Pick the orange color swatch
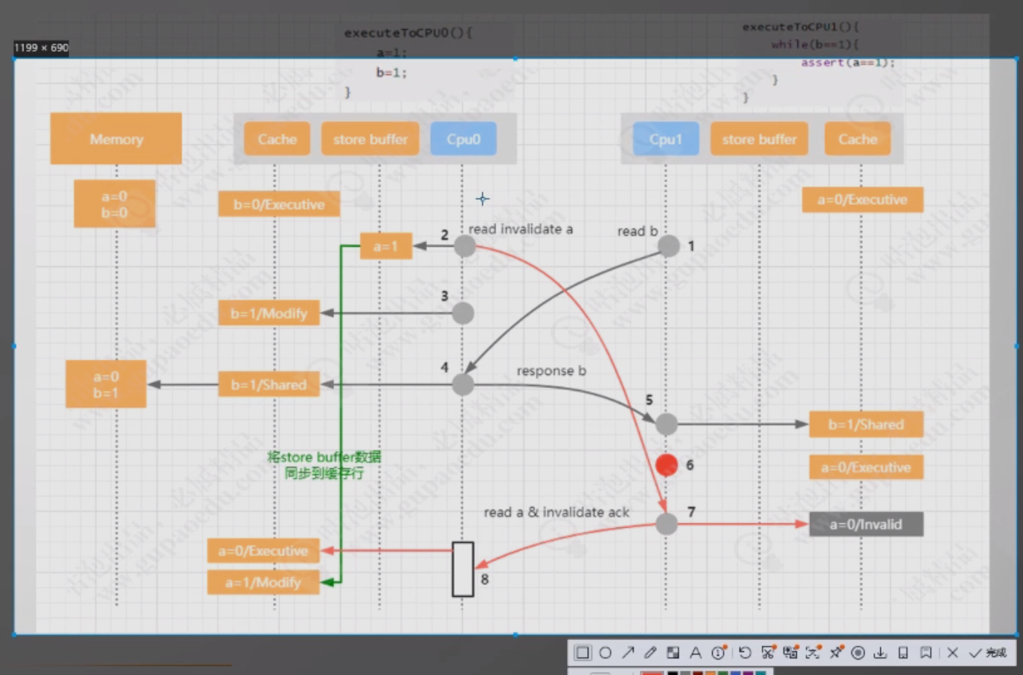This screenshot has width=1023, height=675. [x=710, y=672]
